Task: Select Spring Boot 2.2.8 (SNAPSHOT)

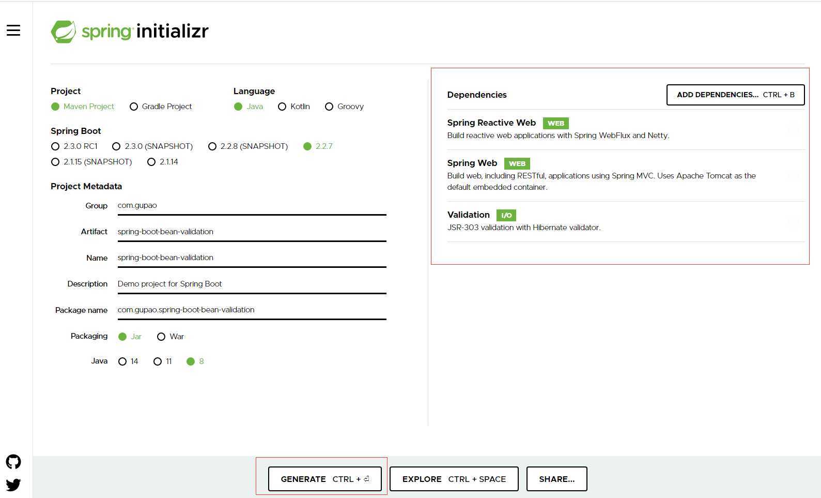Action: (x=248, y=146)
